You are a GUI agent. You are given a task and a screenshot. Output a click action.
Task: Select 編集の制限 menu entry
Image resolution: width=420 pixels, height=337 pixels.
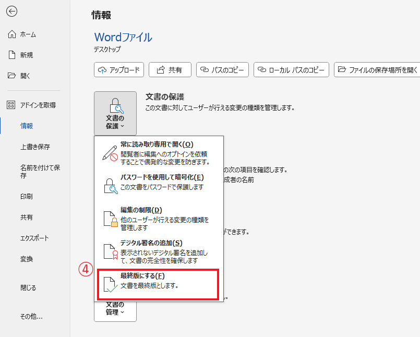[159, 219]
